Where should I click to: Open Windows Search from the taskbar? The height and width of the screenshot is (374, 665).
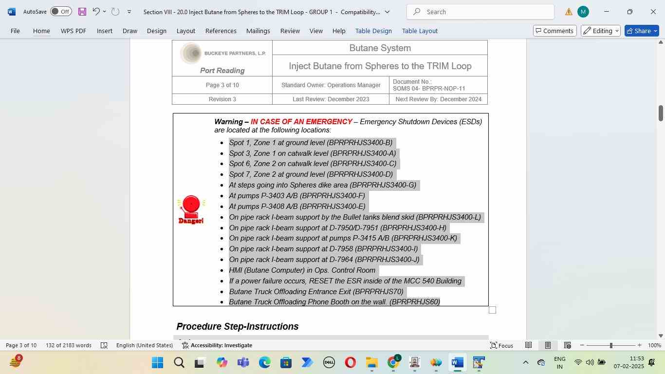[179, 363]
